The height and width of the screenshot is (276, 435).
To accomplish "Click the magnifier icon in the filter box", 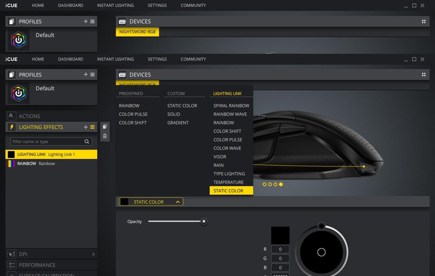I will coord(87,142).
